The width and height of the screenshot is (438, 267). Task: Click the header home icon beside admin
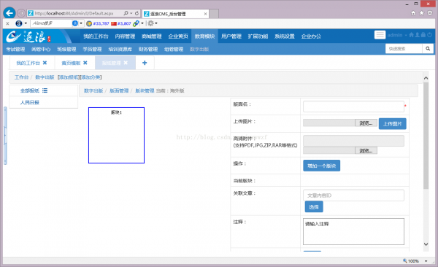pyautogui.click(x=411, y=35)
